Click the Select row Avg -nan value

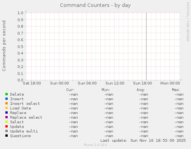tap(144, 122)
